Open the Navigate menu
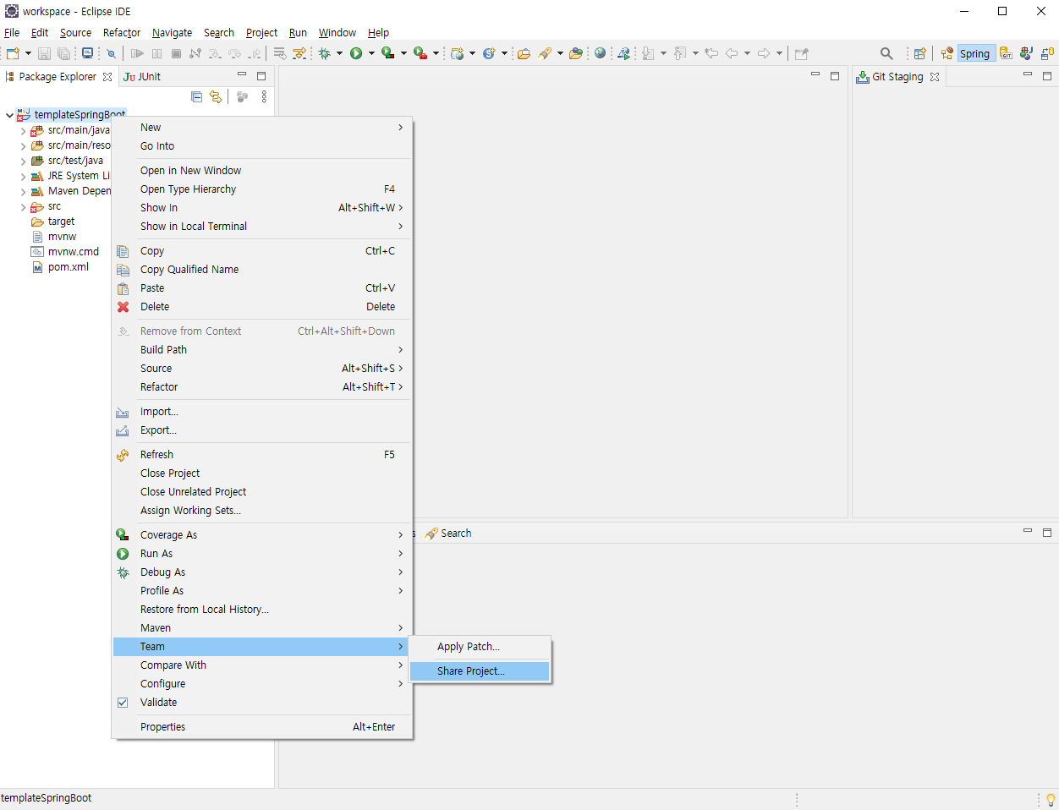This screenshot has width=1059, height=810. click(172, 32)
